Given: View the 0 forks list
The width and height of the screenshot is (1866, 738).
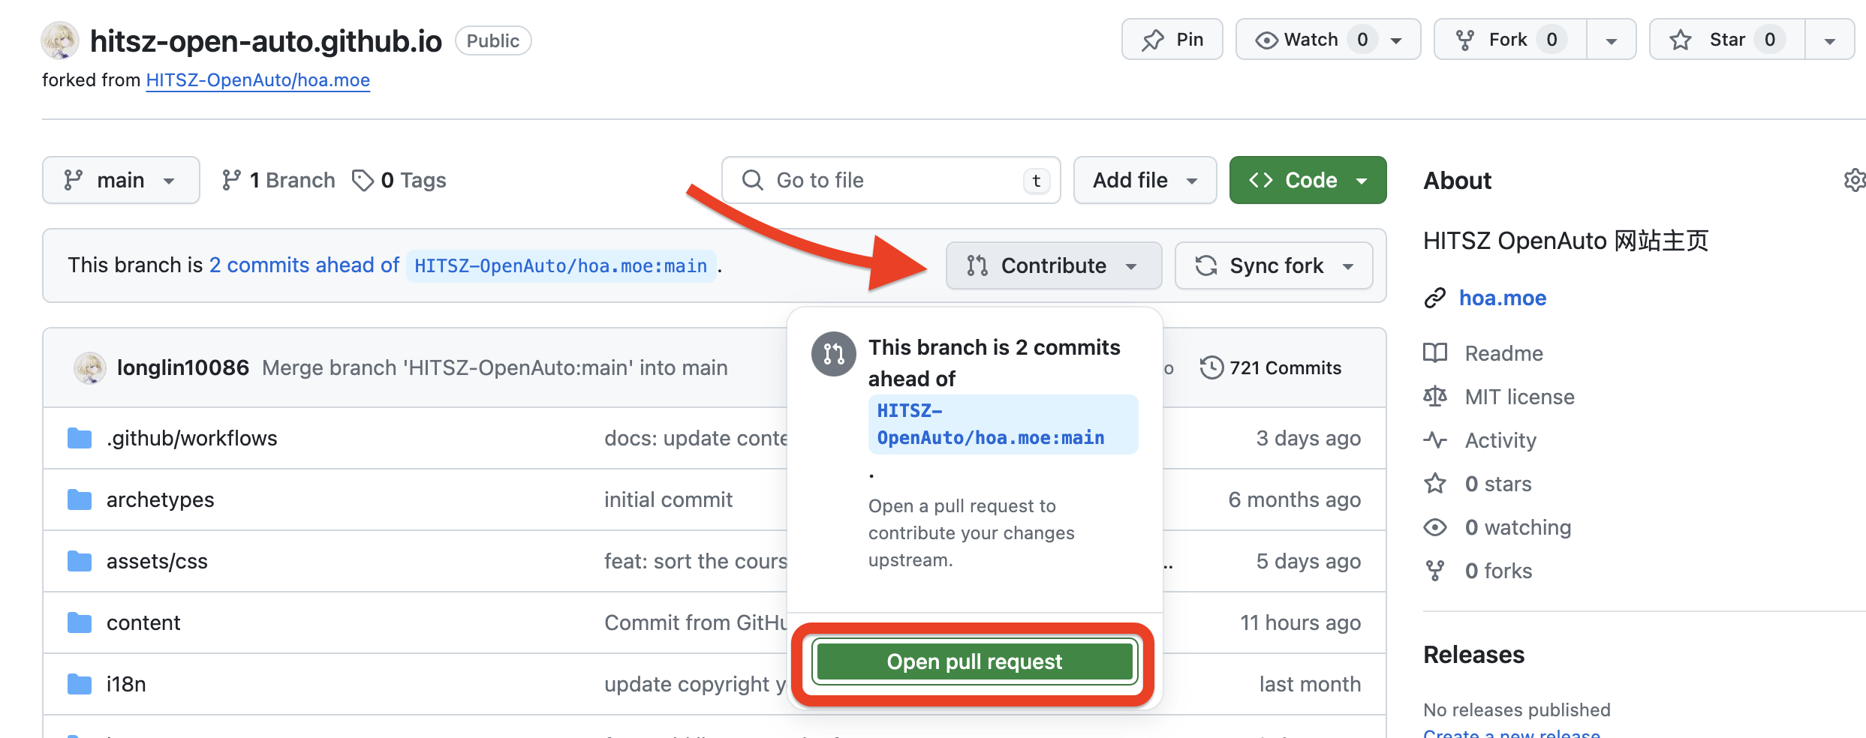Looking at the screenshot, I should point(1498,571).
